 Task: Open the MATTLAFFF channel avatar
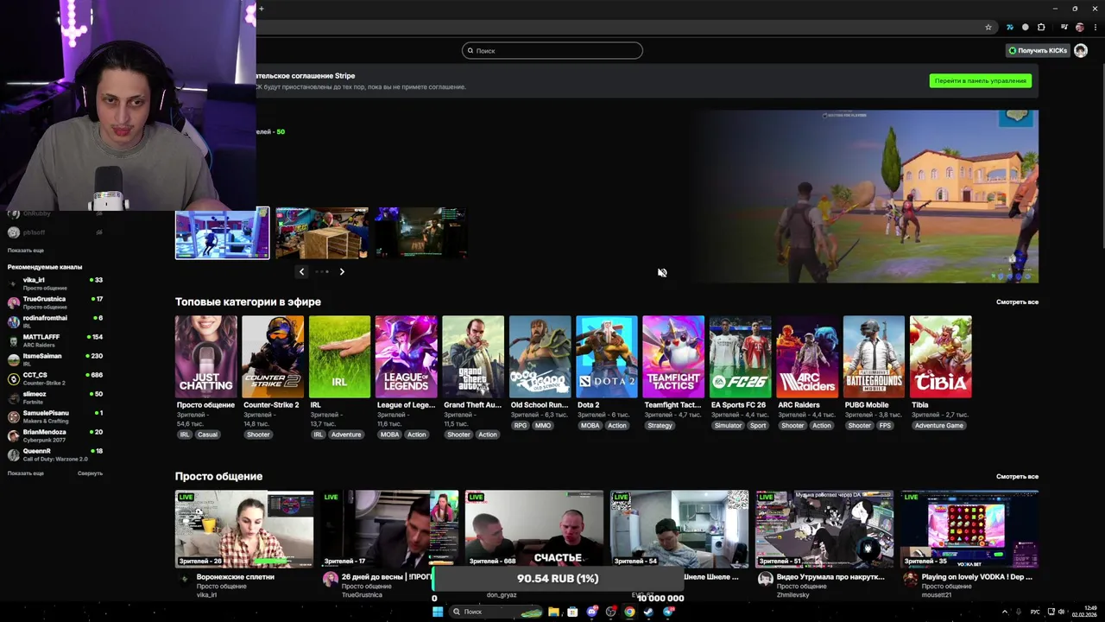[x=13, y=340]
